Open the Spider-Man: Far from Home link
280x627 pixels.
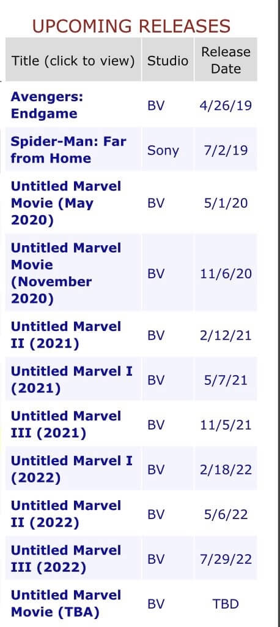click(x=68, y=150)
